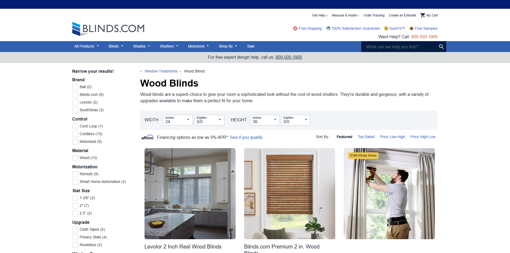Enable the Cloth Tapes upgrade
This screenshot has width=510, height=253.
pyautogui.click(x=75, y=230)
